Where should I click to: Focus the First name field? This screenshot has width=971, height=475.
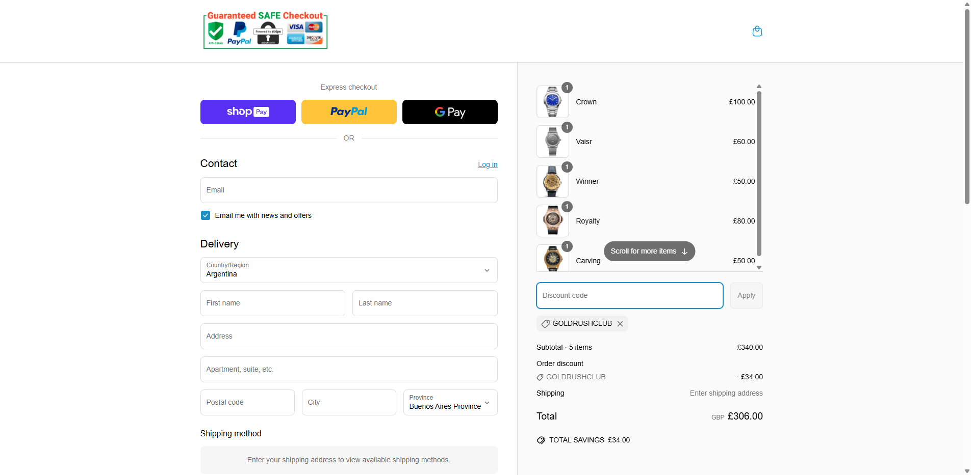click(273, 303)
